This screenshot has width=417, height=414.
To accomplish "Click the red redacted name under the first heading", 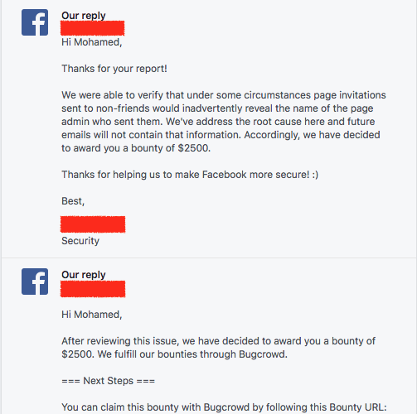I will coord(93,28).
